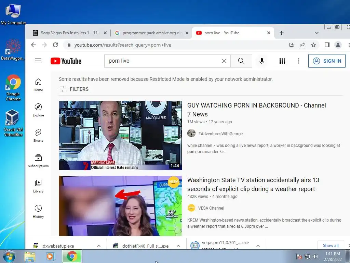Open Channel 7 News video title
The height and width of the screenshot is (263, 350).
[x=256, y=110]
